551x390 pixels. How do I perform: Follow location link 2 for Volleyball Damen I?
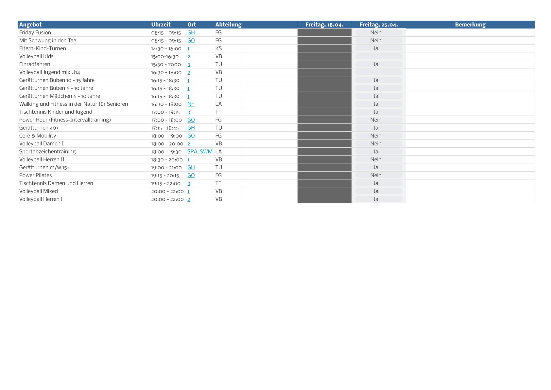189,144
